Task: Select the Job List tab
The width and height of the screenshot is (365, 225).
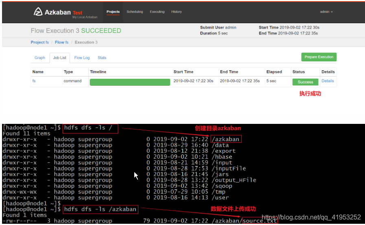Action: 59,58
